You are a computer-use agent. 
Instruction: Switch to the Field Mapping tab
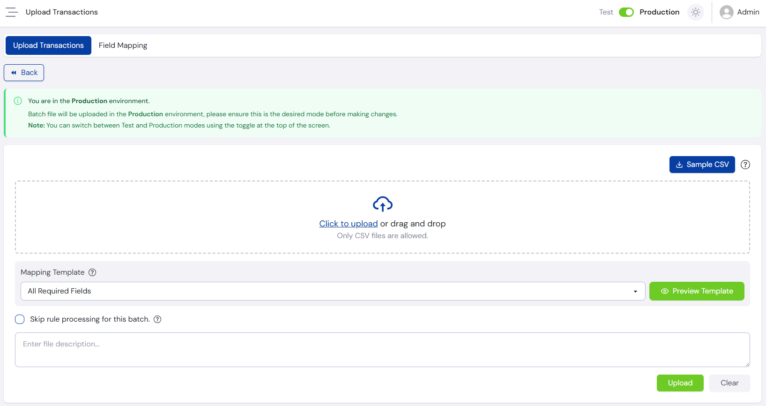point(123,45)
